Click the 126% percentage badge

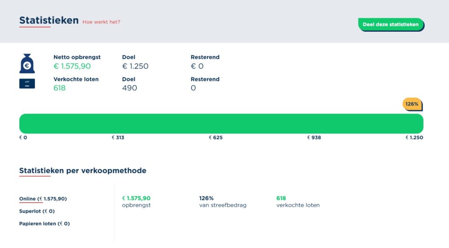412,104
